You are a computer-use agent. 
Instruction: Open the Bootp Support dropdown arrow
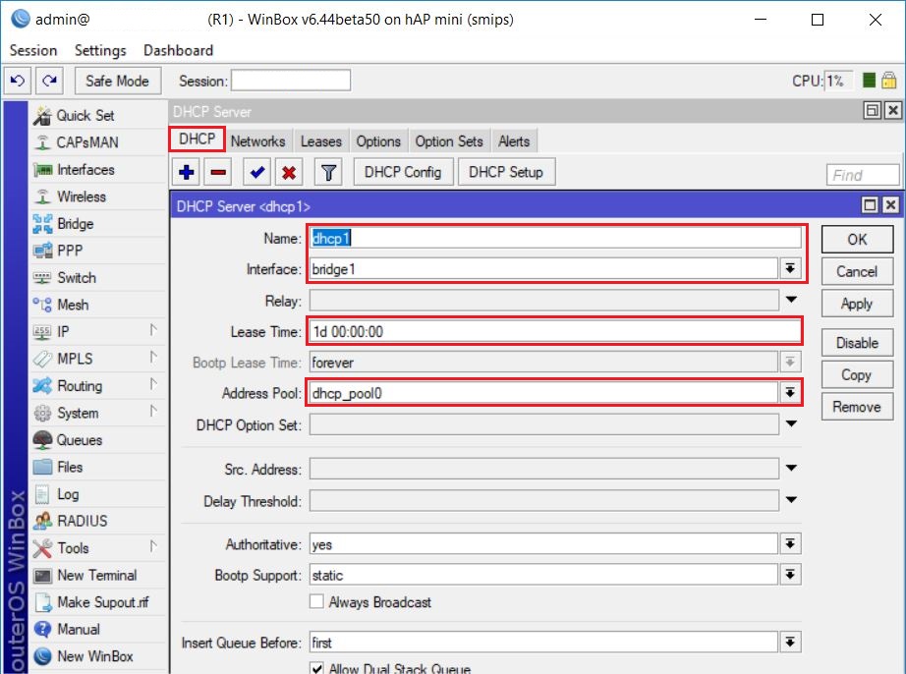(790, 574)
